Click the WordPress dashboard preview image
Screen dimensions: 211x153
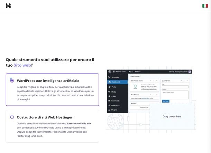click(152, 99)
